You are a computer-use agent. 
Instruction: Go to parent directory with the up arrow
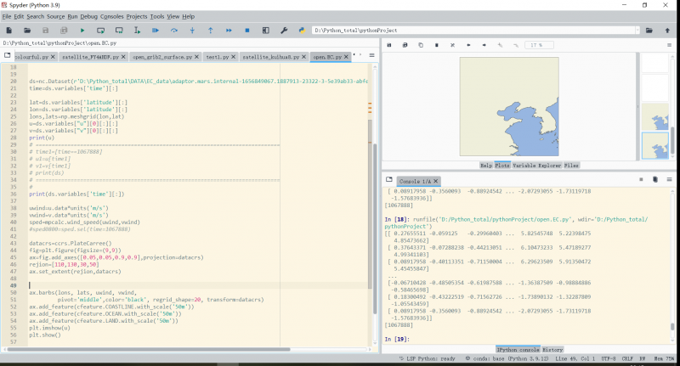coord(667,31)
